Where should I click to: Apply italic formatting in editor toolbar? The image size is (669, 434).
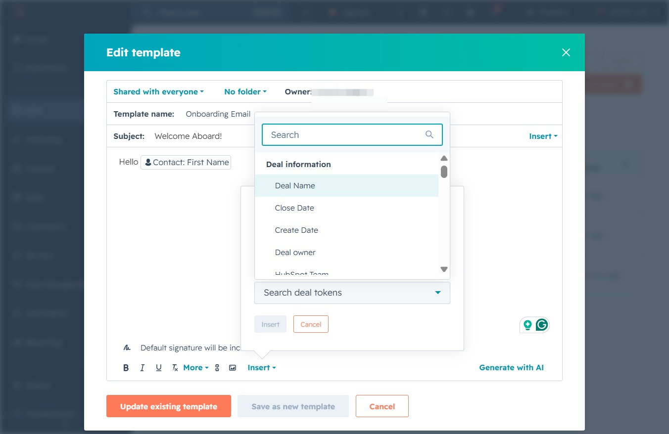[x=143, y=368]
